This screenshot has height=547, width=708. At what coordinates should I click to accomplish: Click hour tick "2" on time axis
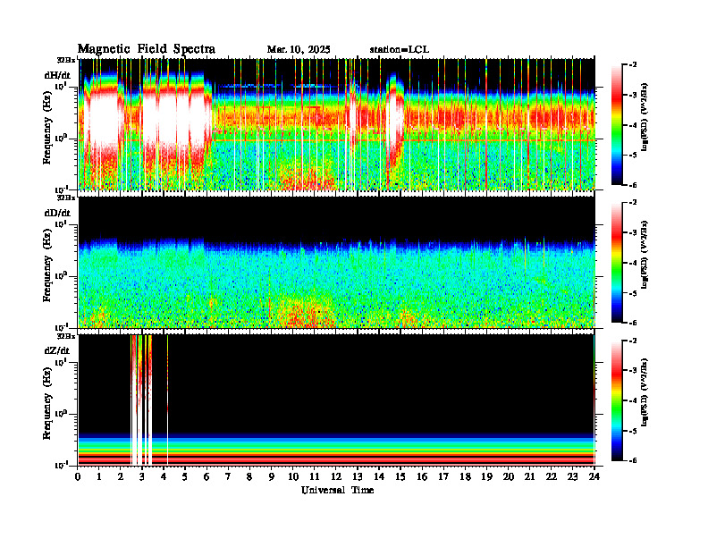coord(121,477)
